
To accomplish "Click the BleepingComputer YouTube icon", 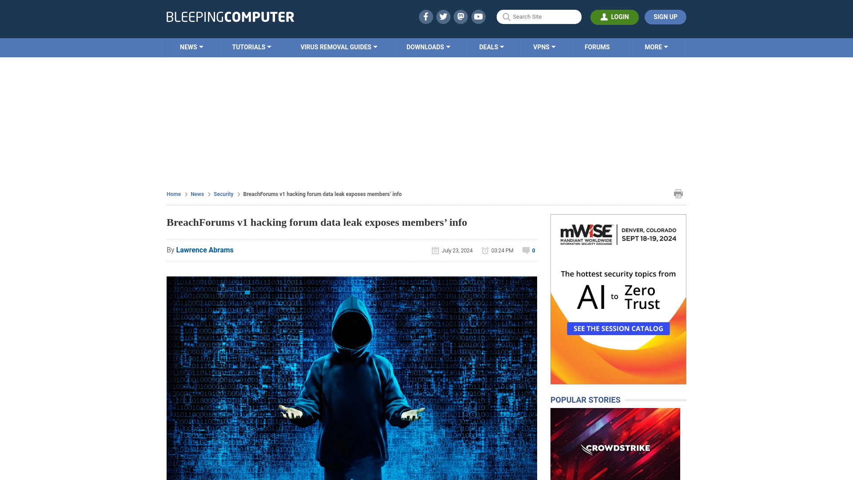I will pos(478,16).
